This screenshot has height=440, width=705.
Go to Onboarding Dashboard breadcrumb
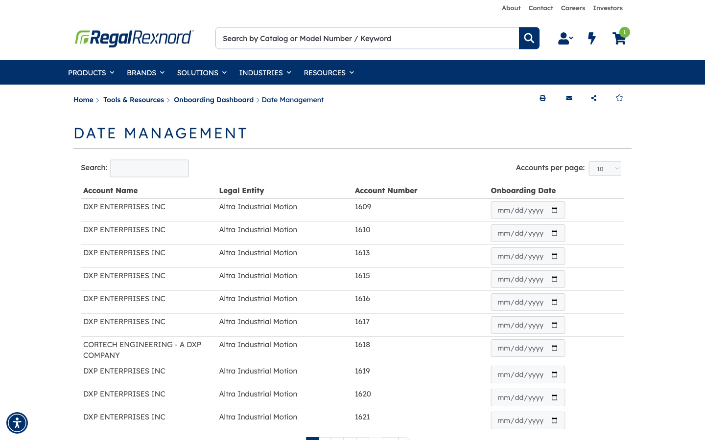(213, 100)
